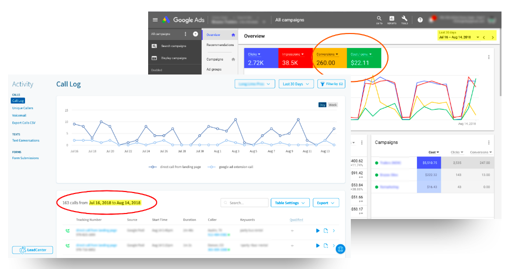Open the three-dot menu on Campaigns card
This screenshot has width=510, height=269.
488,142
